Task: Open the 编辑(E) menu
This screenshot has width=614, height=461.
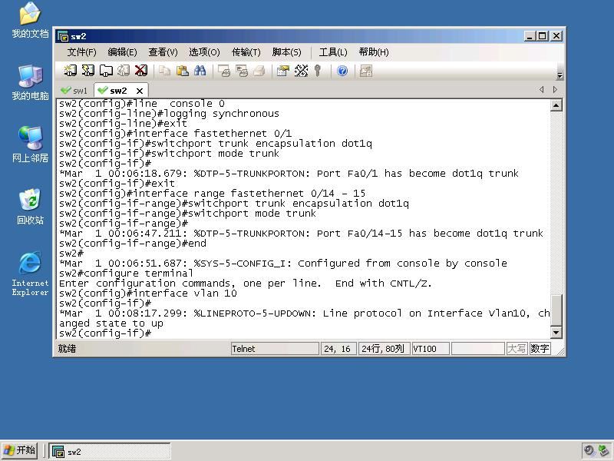Action: (122, 52)
